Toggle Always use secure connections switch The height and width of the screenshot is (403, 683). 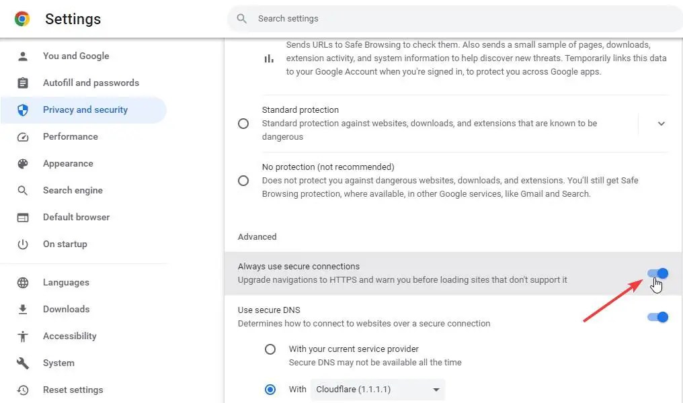pyautogui.click(x=657, y=273)
